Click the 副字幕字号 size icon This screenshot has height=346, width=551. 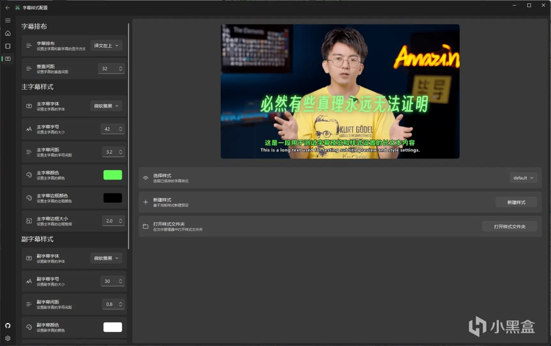click(29, 281)
